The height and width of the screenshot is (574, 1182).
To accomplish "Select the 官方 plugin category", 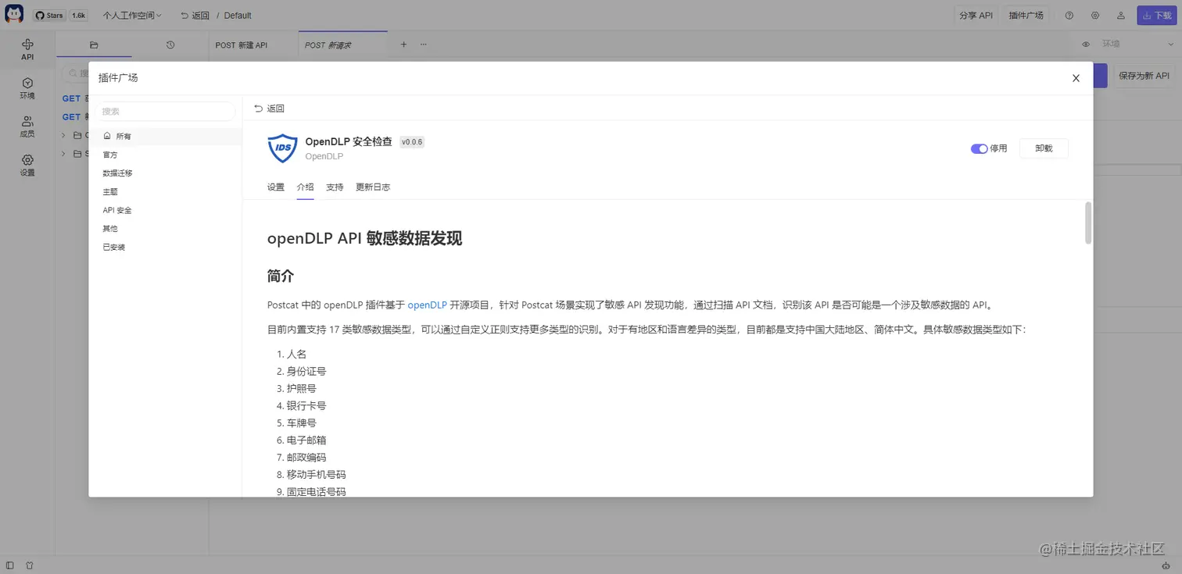I will [165, 155].
